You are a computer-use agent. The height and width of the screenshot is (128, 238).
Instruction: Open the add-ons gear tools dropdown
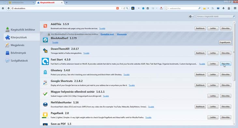[191, 16]
